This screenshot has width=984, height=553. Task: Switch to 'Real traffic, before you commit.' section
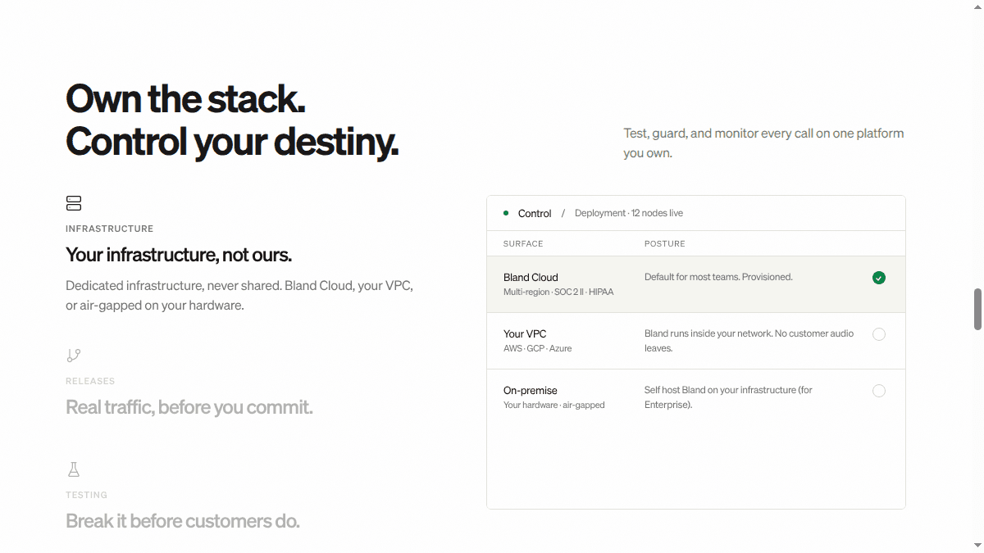(x=189, y=407)
